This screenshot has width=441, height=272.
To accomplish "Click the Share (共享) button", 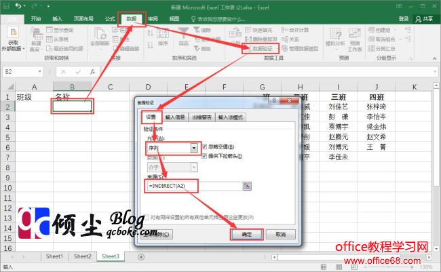I will pyautogui.click(x=424, y=19).
